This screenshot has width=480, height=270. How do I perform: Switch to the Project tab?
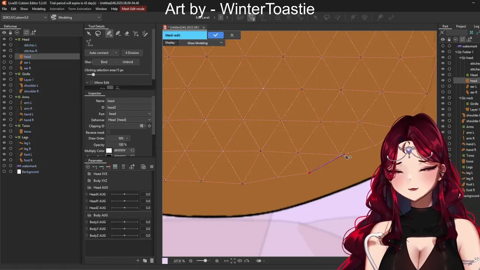[461, 26]
